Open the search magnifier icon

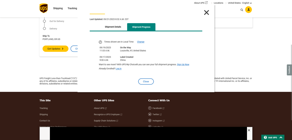[242, 10]
